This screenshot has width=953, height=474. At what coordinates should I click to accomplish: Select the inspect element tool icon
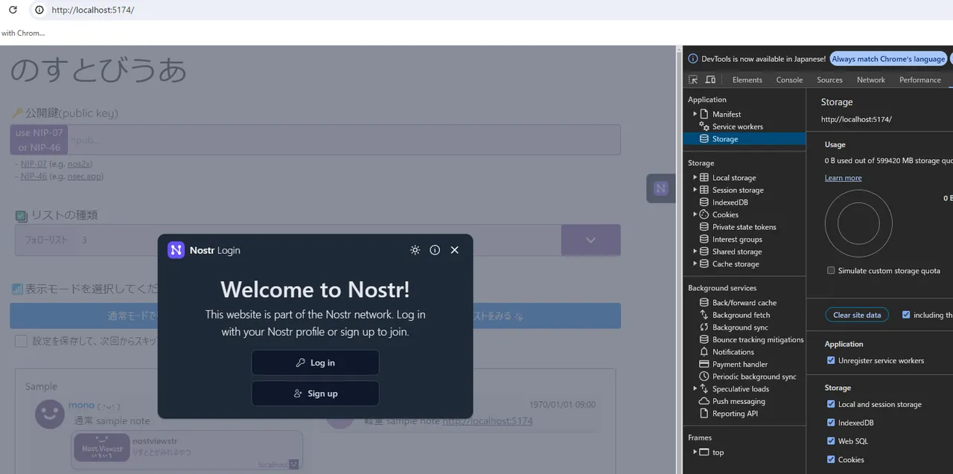coord(693,80)
